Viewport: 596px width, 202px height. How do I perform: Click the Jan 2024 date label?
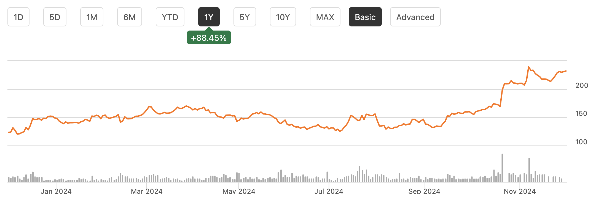(57, 191)
